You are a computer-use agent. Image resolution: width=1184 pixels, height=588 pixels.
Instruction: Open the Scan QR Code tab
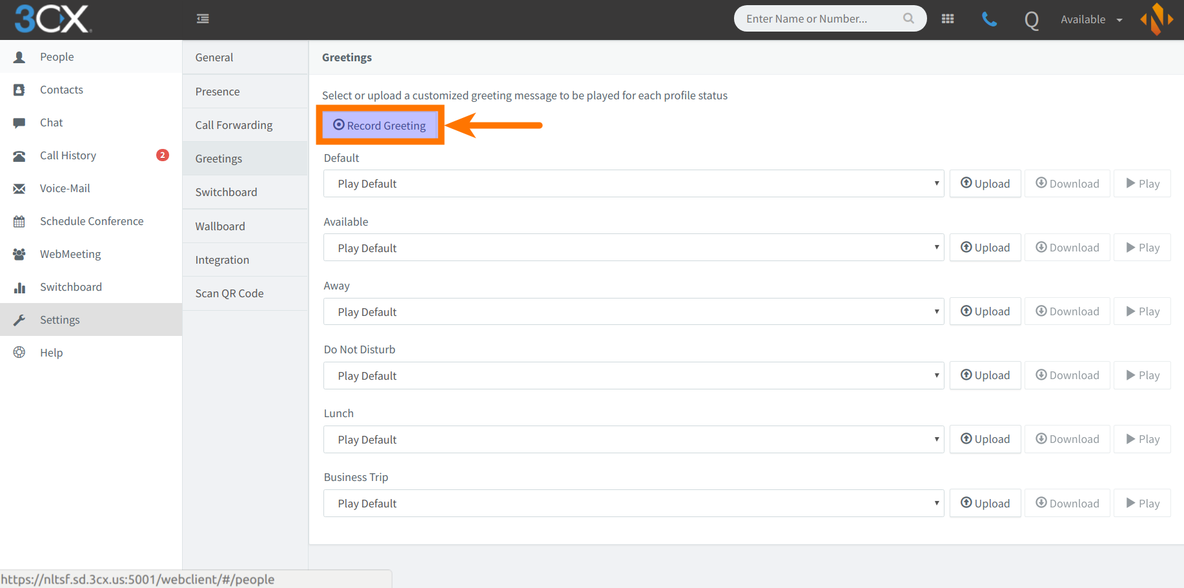click(x=245, y=293)
